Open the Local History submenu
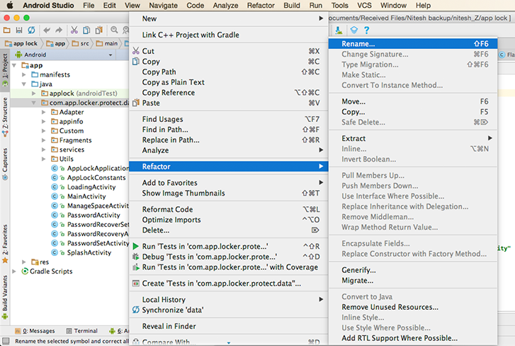The height and width of the screenshot is (346, 515). click(x=229, y=300)
